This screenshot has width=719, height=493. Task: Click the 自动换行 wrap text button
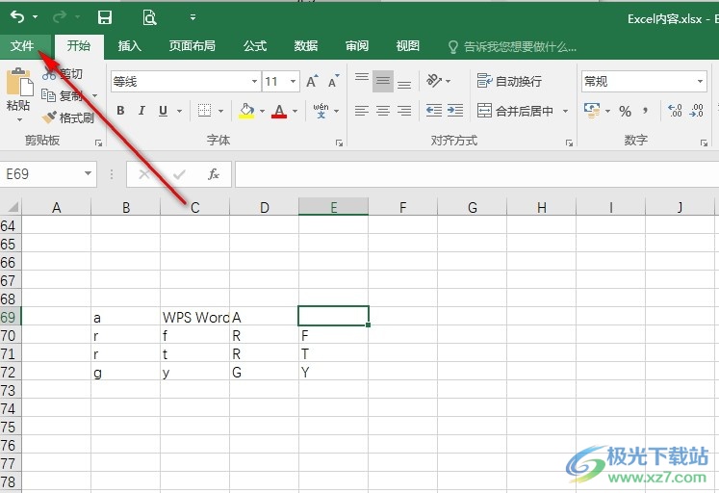coord(510,82)
